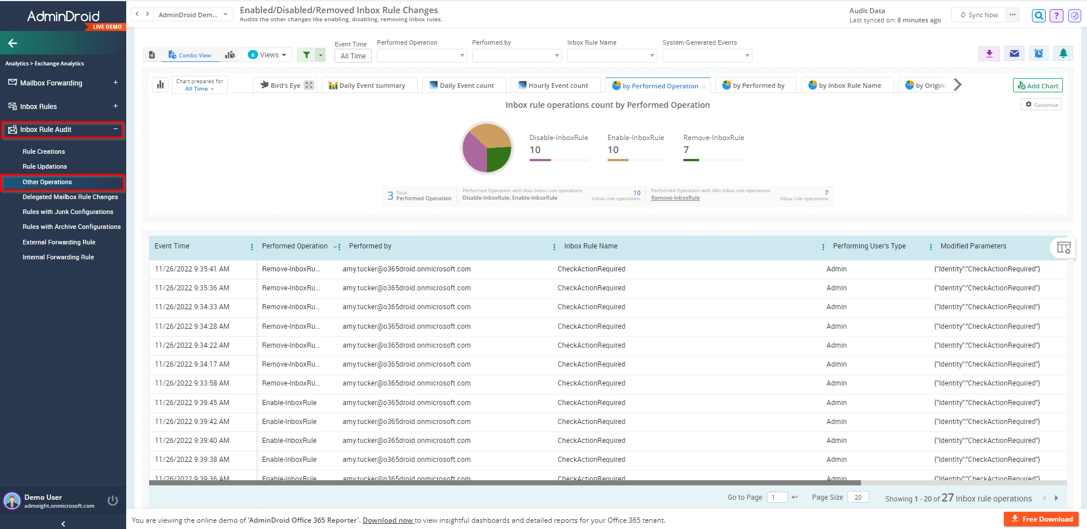Image resolution: width=1087 pixels, height=529 pixels.
Task: Open the Performed Operation filter dropdown
Action: [x=421, y=56]
